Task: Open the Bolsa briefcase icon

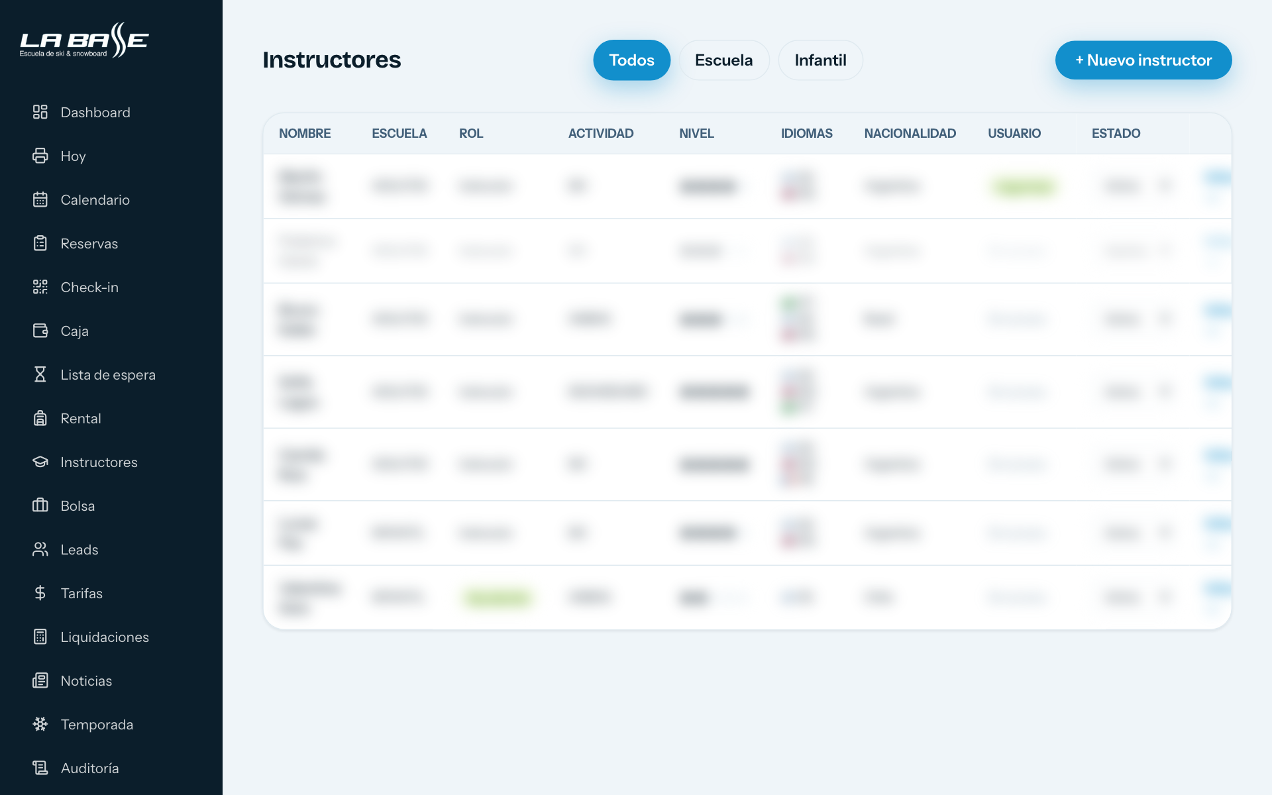Action: click(40, 505)
